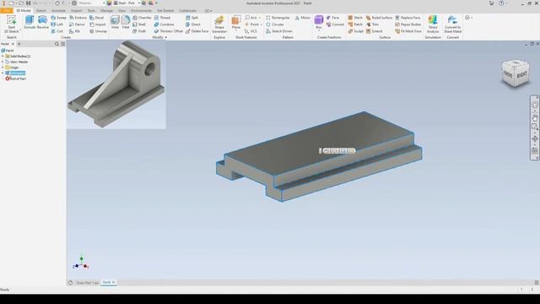Select the Unwrap tool

(98, 31)
